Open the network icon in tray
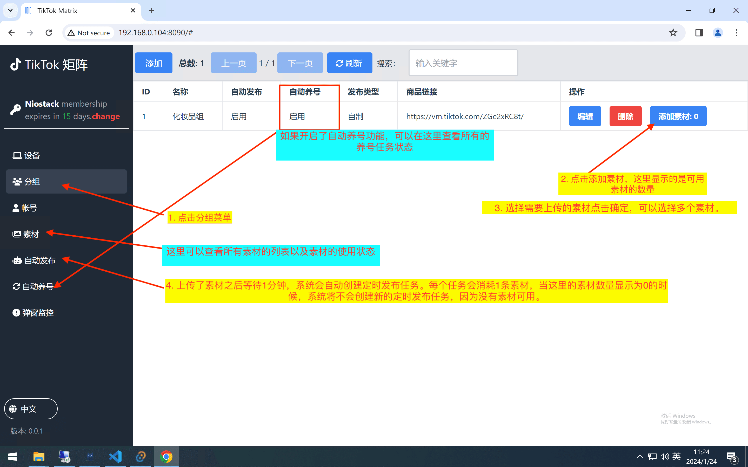The width and height of the screenshot is (748, 467). pos(652,457)
